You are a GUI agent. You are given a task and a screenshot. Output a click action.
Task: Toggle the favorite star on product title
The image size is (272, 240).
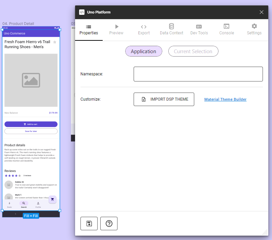click(x=55, y=42)
